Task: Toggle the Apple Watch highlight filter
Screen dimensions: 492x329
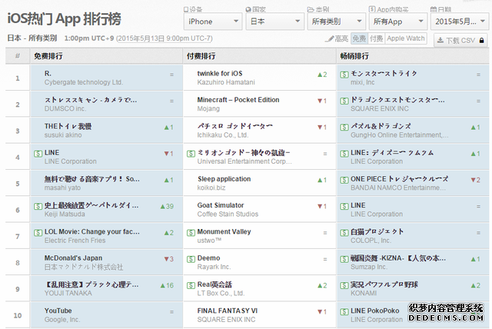Action: tap(406, 38)
